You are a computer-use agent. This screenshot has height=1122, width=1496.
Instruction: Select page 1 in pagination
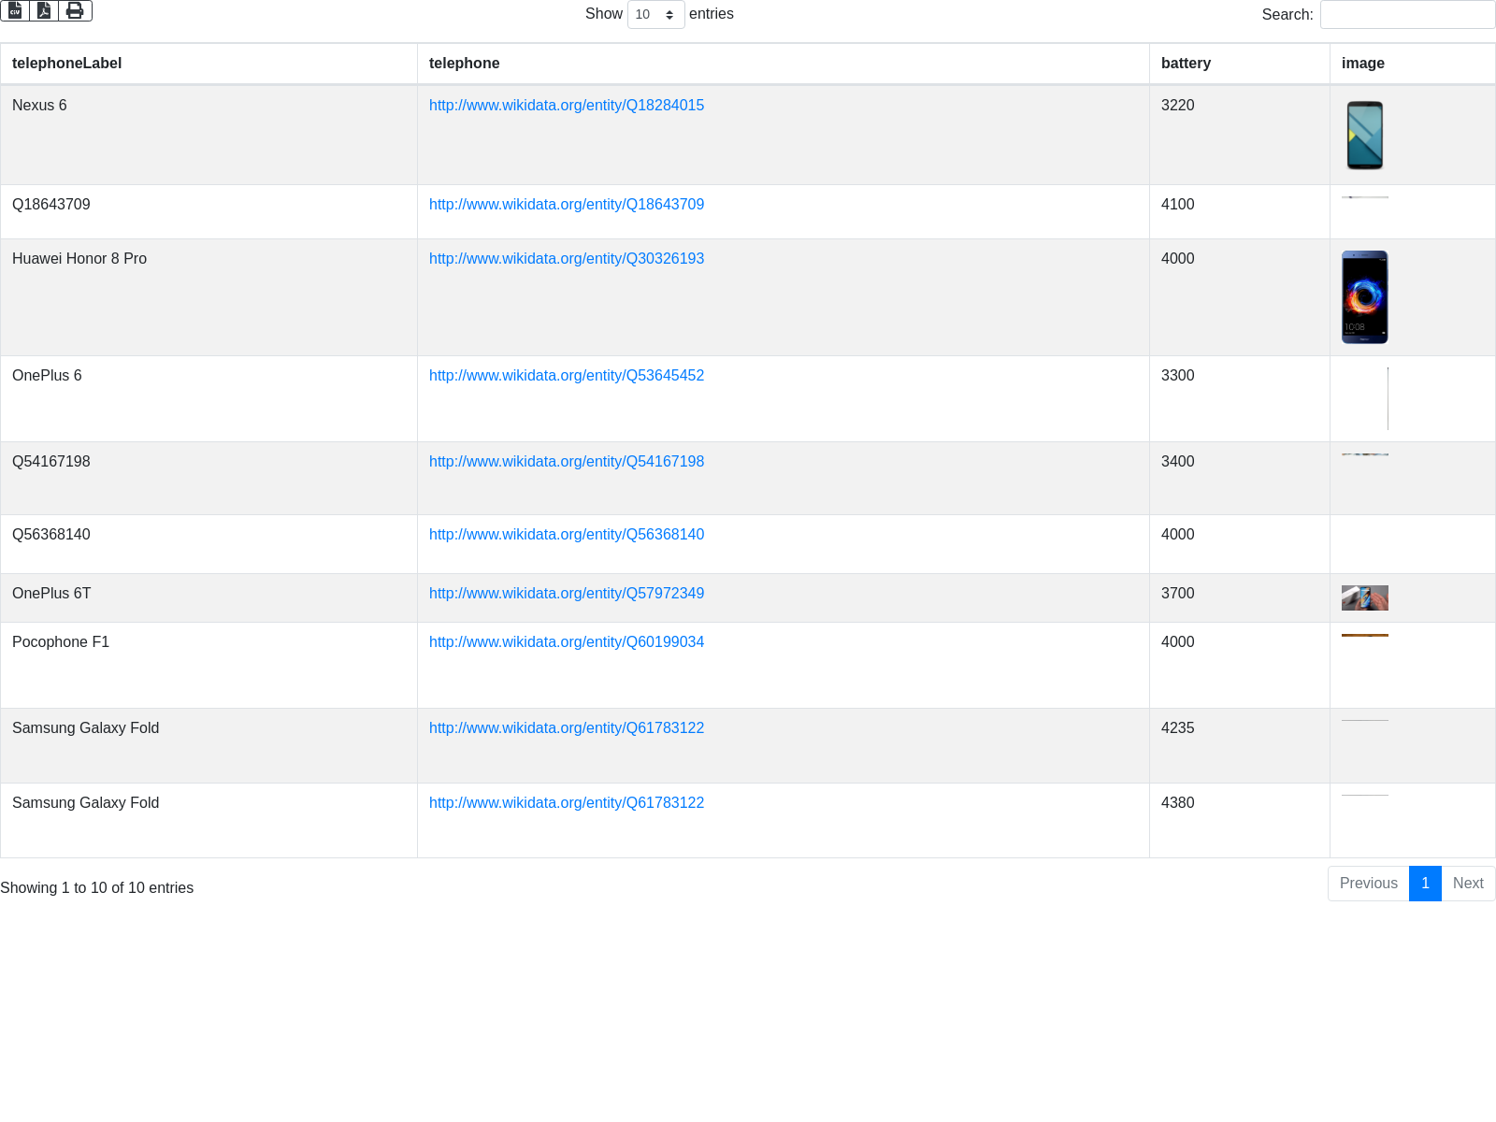1425,884
